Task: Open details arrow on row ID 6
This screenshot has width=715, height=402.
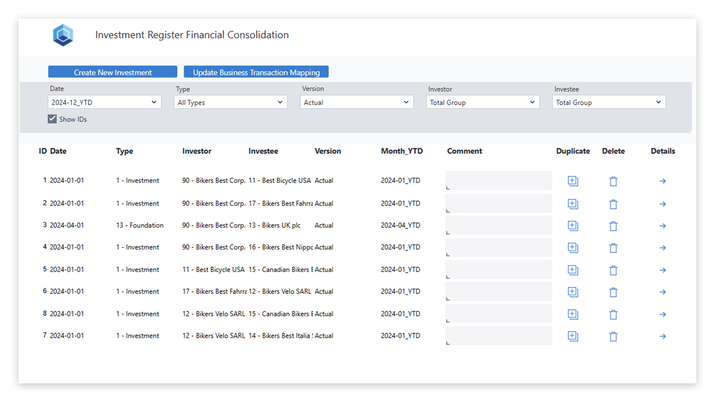Action: click(663, 292)
